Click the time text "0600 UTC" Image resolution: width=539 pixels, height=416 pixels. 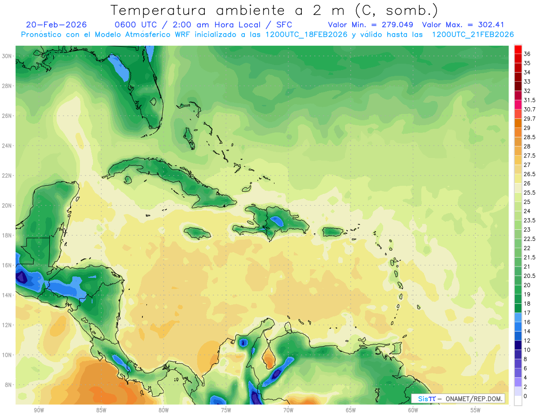coord(136,25)
